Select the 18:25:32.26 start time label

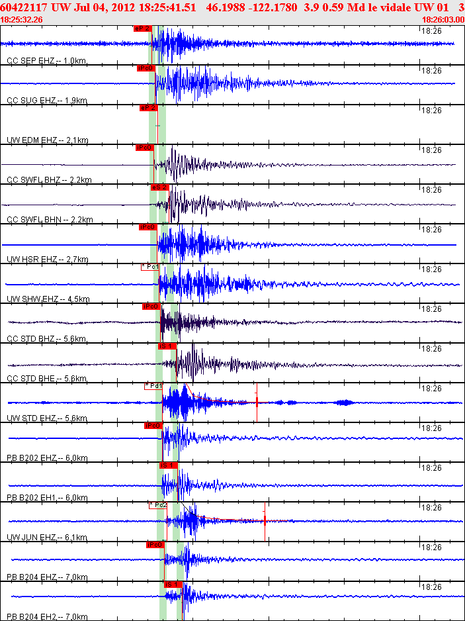22,19
